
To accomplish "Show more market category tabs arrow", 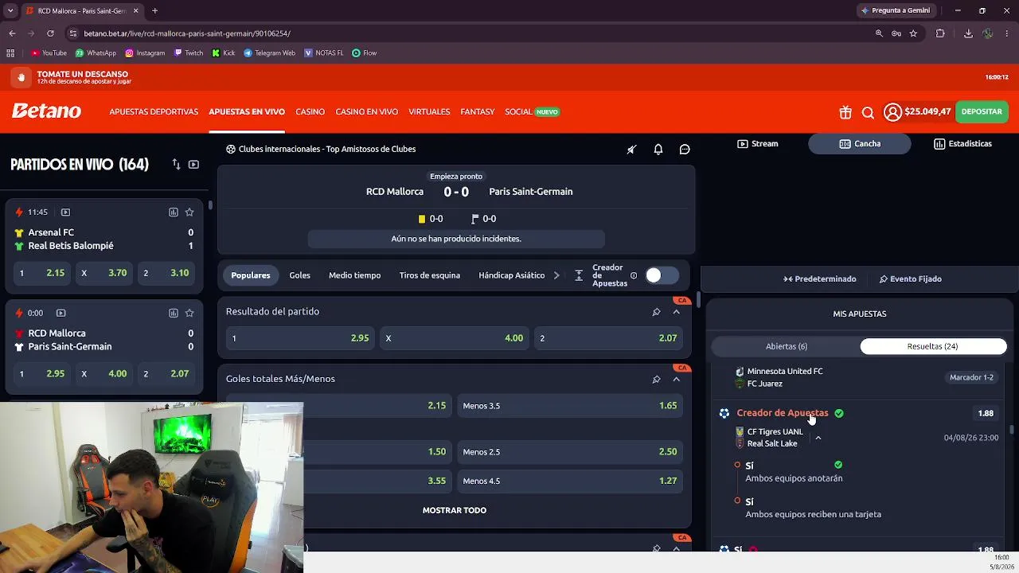I will point(556,275).
